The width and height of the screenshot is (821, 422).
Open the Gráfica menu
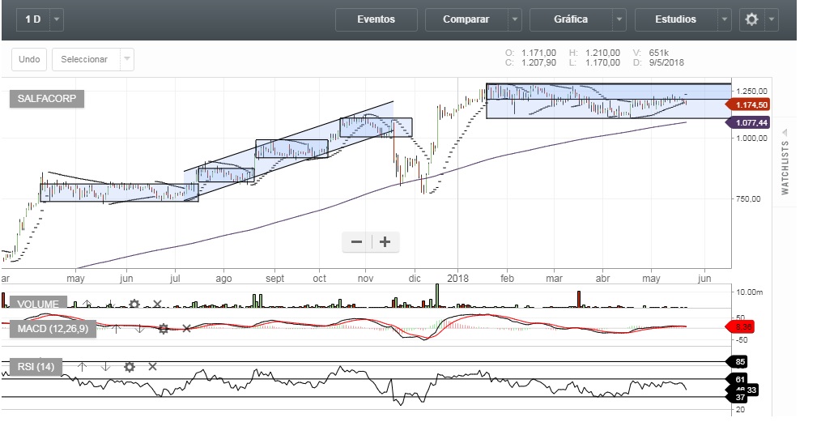point(571,19)
